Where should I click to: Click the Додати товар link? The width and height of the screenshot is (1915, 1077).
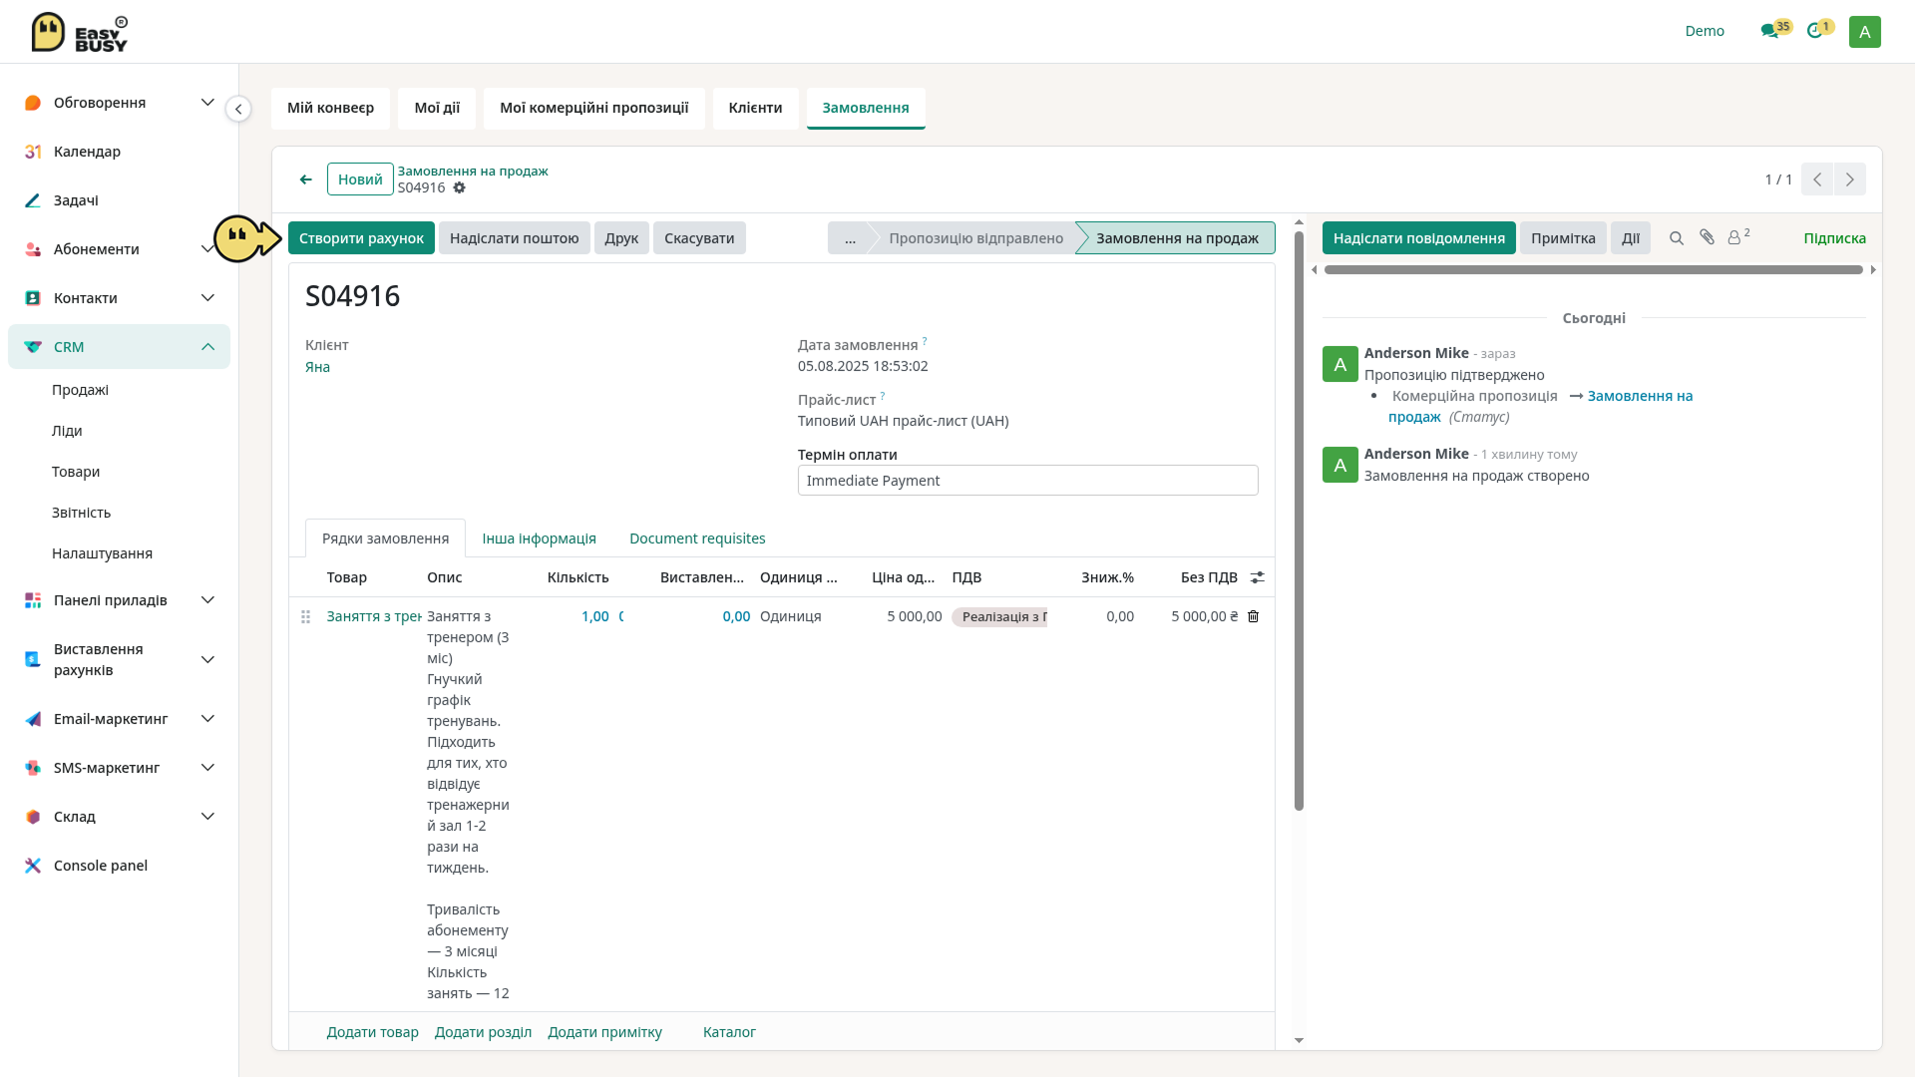(372, 1032)
